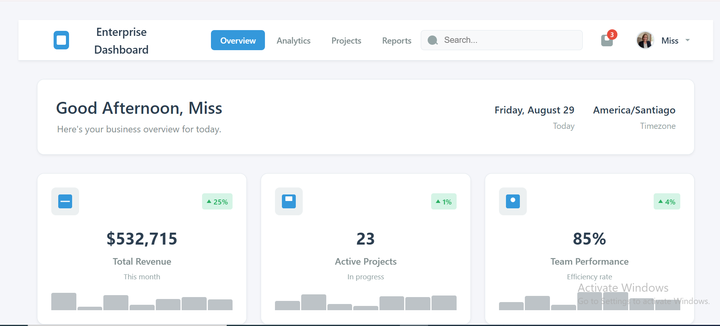
Task: Go to the Reports tab
Action: click(396, 41)
